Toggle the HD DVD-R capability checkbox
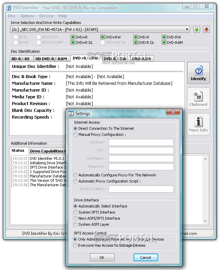The width and height of the screenshot is (219, 270). click(x=39, y=37)
